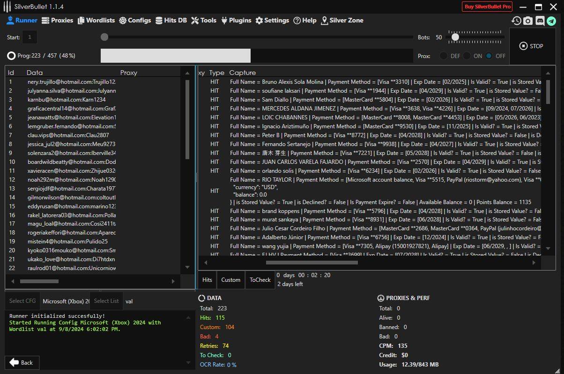Select the DEF proxy radio button

(x=443, y=56)
